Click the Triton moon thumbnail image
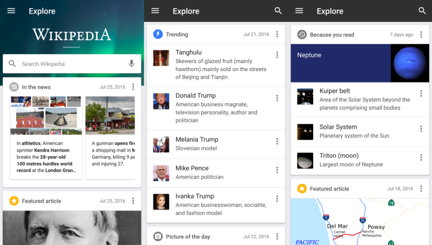 coord(305,160)
